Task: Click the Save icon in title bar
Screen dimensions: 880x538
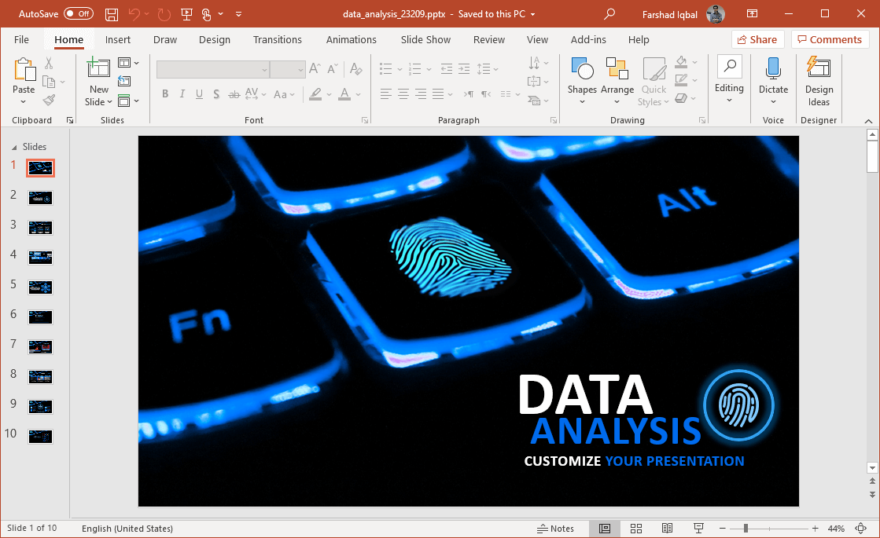Action: [x=111, y=14]
